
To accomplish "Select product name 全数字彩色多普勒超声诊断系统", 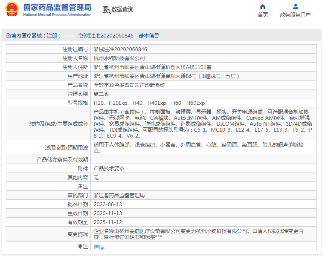I will (129, 85).
